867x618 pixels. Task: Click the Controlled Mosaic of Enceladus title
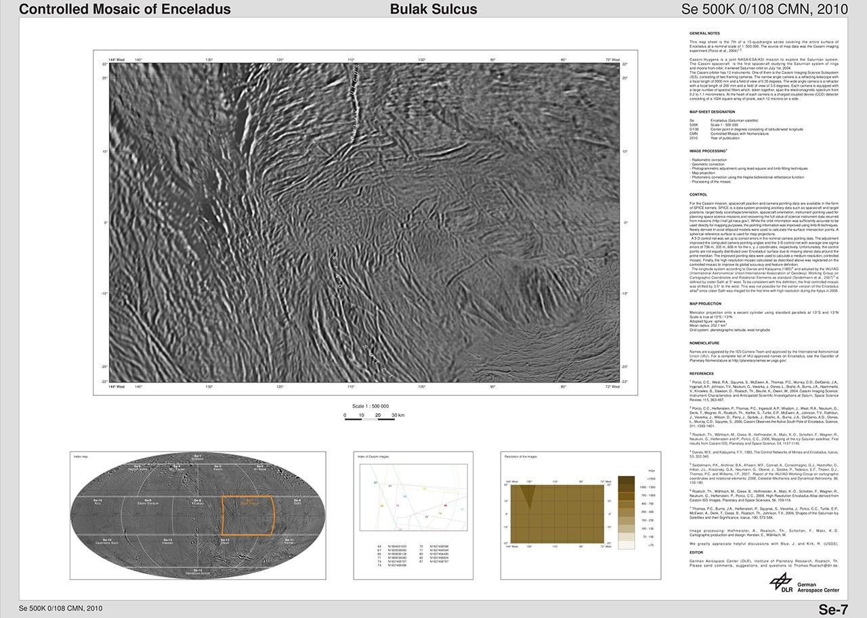pyautogui.click(x=125, y=9)
